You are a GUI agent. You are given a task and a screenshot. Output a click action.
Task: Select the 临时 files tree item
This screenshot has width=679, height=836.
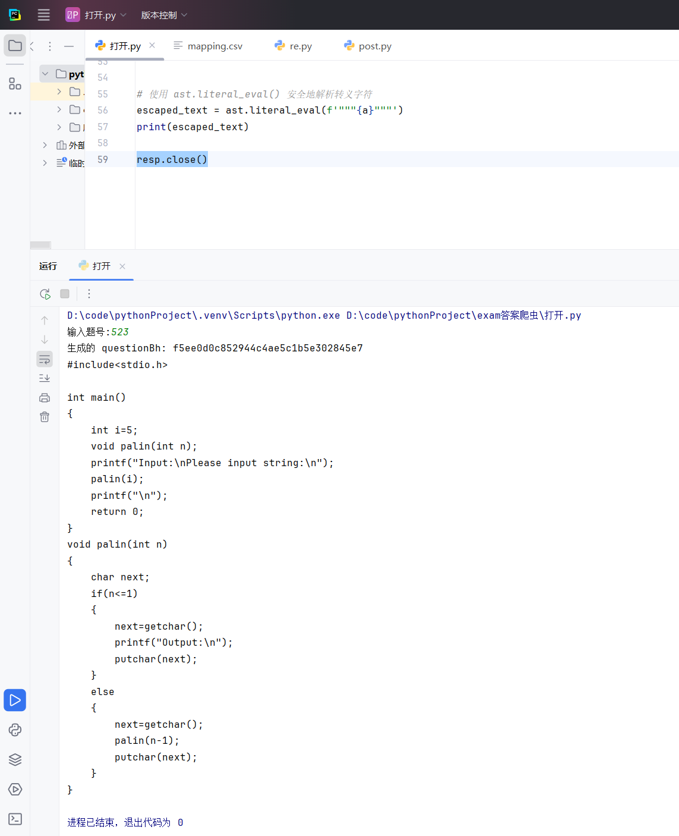tap(70, 163)
